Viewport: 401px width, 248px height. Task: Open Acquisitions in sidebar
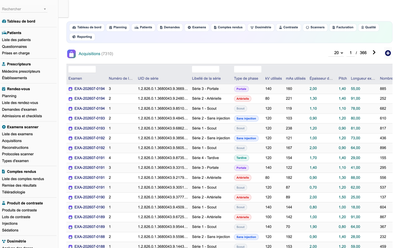(12, 141)
